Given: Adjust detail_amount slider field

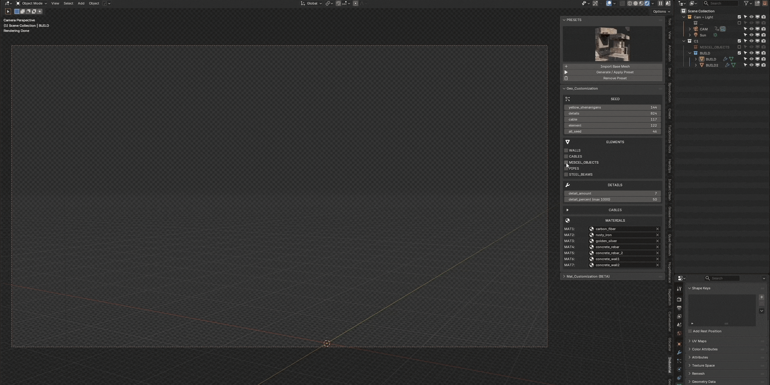Looking at the screenshot, I should coord(612,193).
